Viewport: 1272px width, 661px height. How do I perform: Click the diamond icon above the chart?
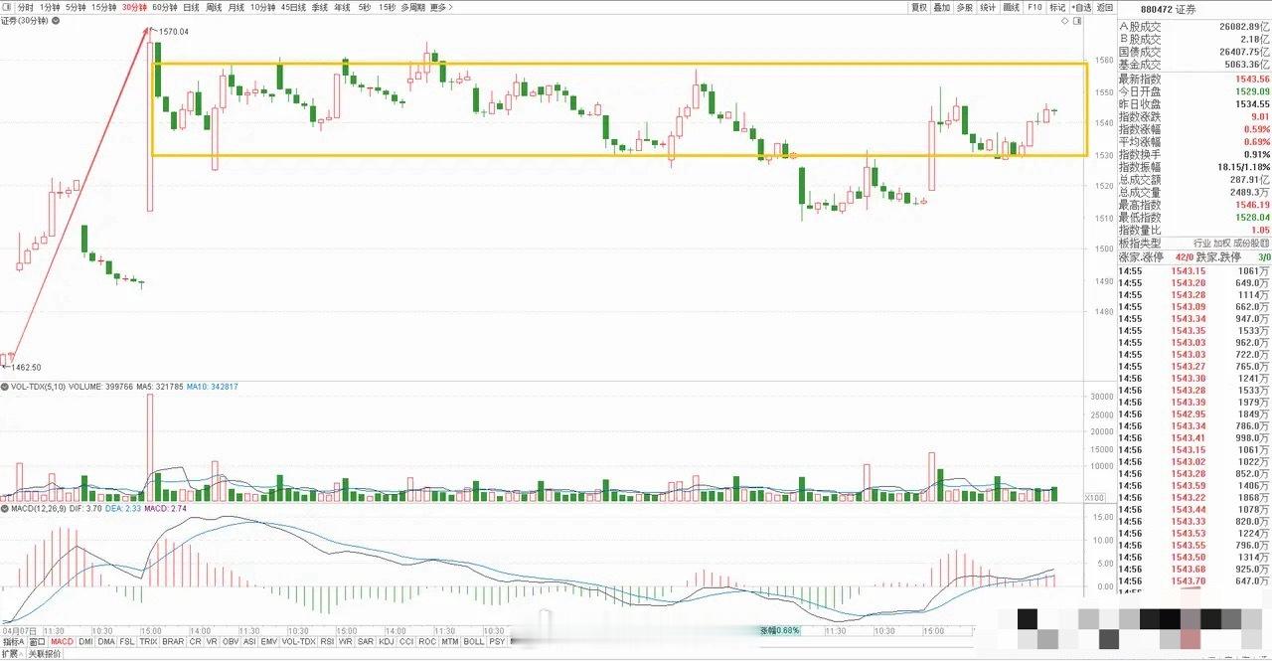[x=1065, y=20]
